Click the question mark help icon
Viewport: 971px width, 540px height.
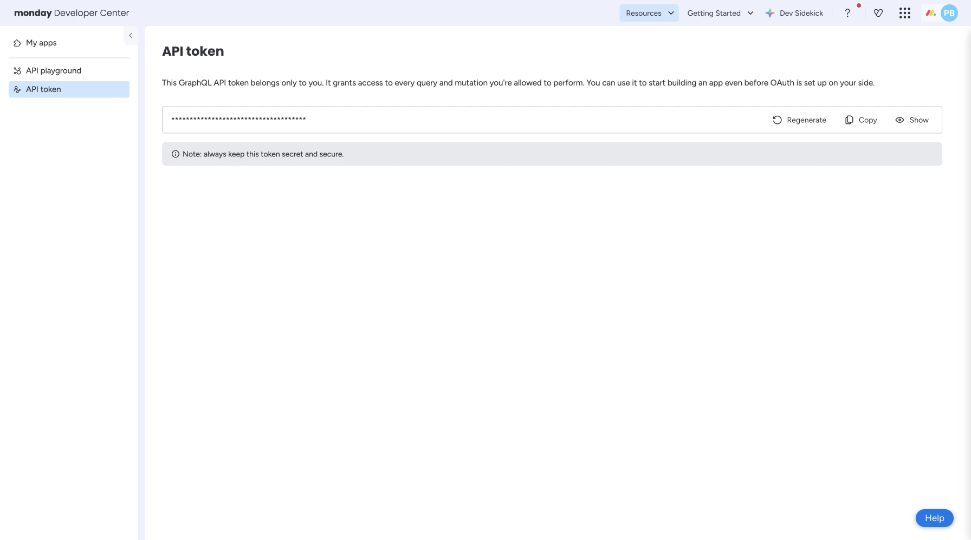click(x=847, y=13)
